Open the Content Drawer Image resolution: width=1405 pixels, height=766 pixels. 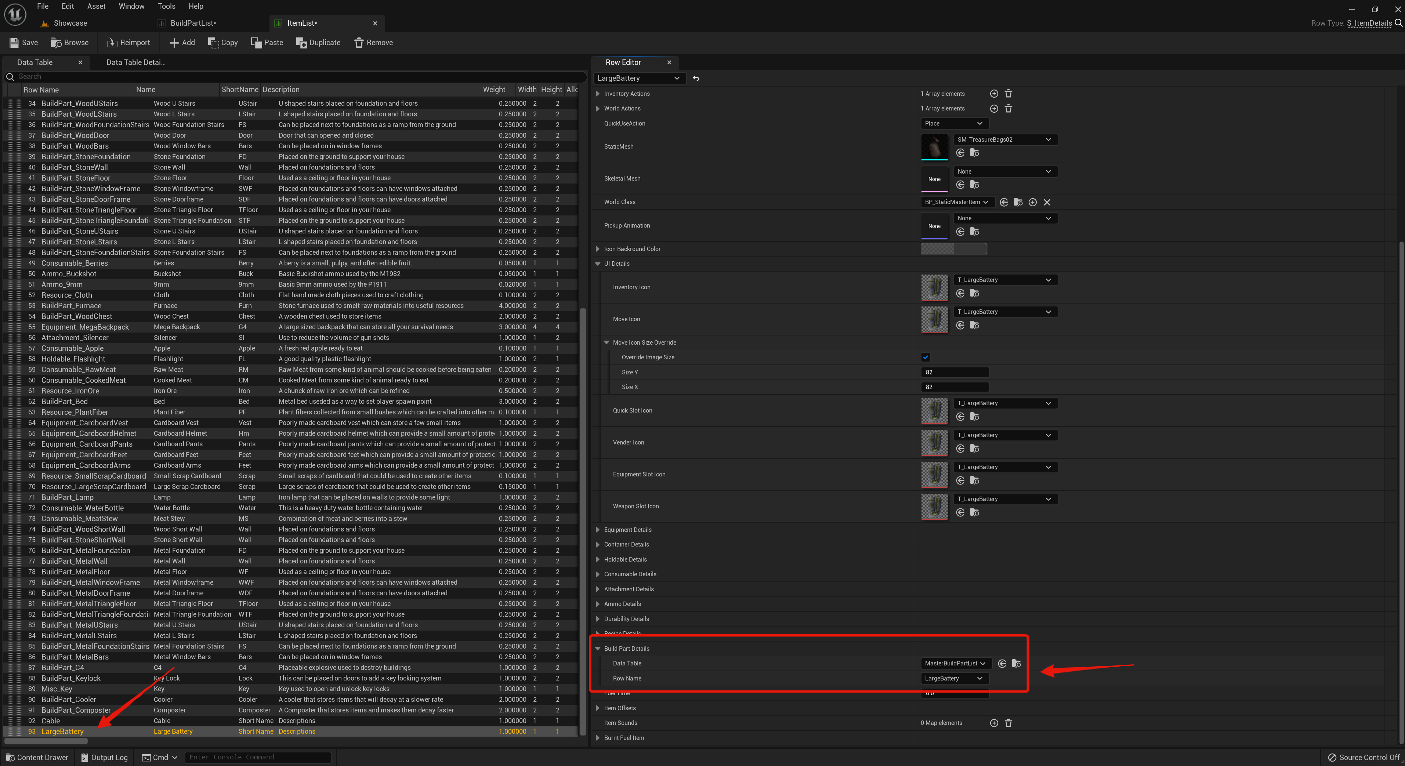(x=37, y=757)
